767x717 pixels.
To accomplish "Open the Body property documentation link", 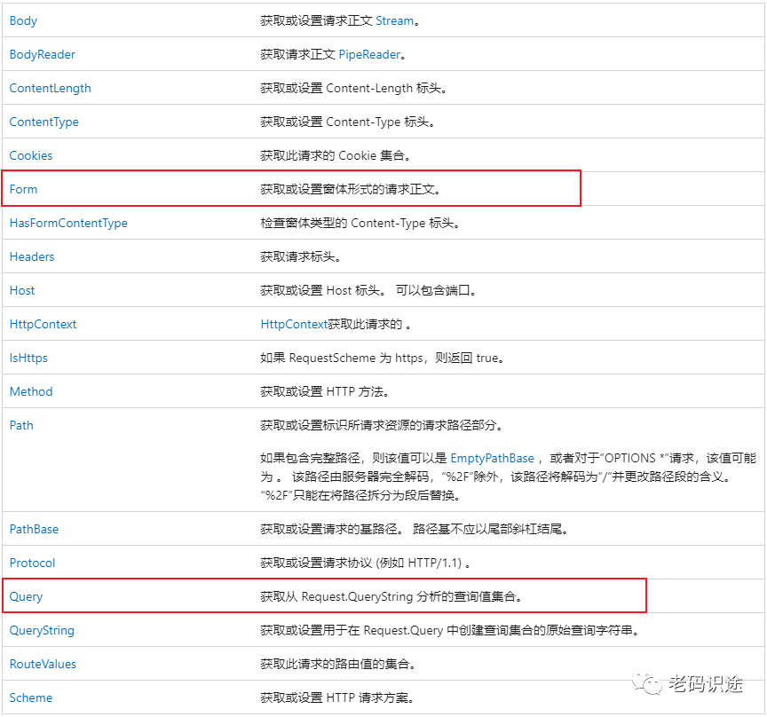I will click(x=22, y=20).
